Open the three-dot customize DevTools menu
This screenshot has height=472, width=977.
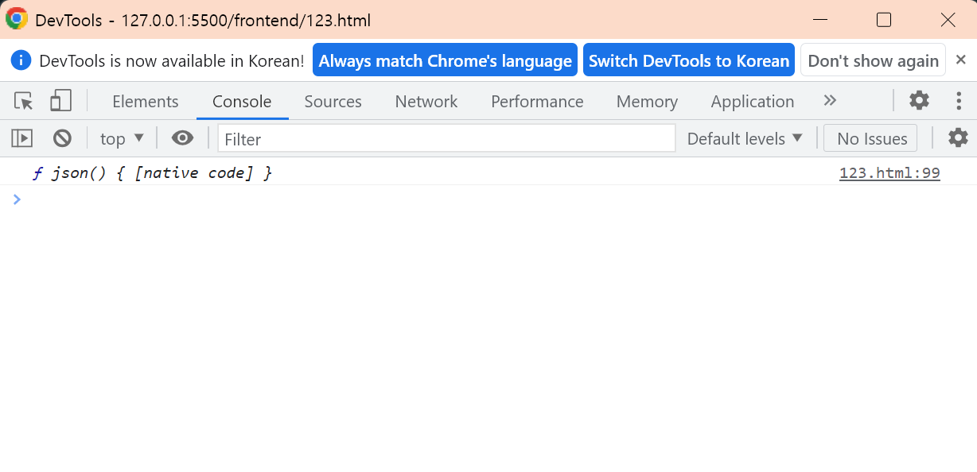click(x=959, y=100)
